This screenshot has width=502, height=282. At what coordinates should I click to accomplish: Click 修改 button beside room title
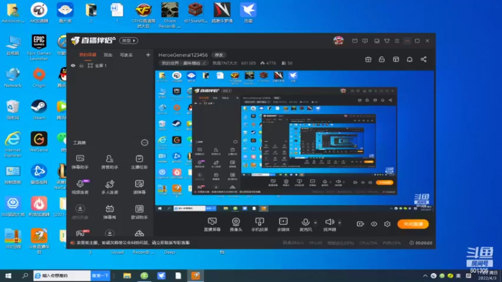pyautogui.click(x=219, y=55)
